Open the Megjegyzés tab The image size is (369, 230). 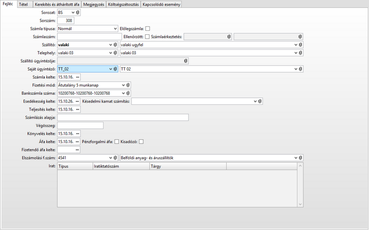(94, 4)
